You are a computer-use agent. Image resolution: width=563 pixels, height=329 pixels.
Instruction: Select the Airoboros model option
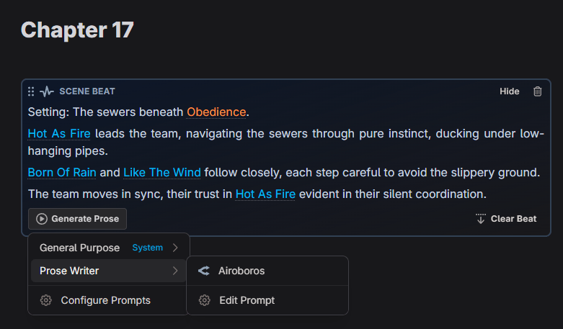(x=241, y=271)
